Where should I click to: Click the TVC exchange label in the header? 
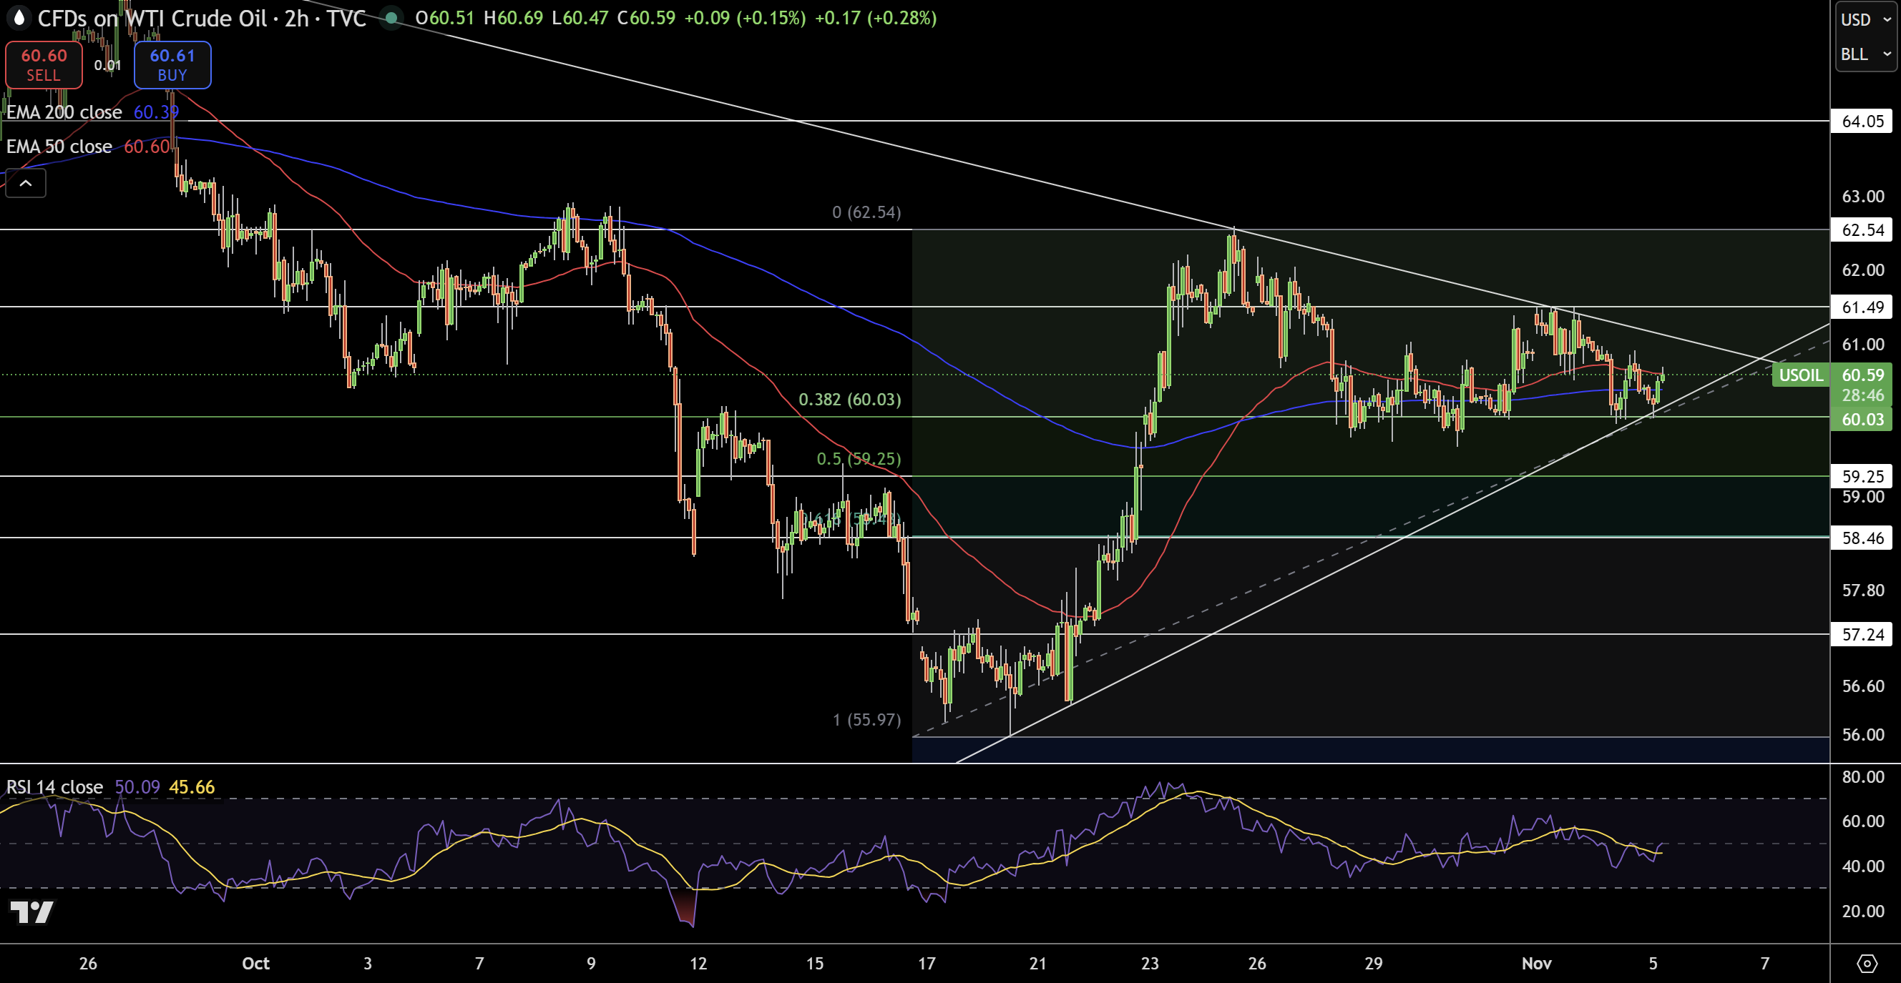[x=346, y=19]
